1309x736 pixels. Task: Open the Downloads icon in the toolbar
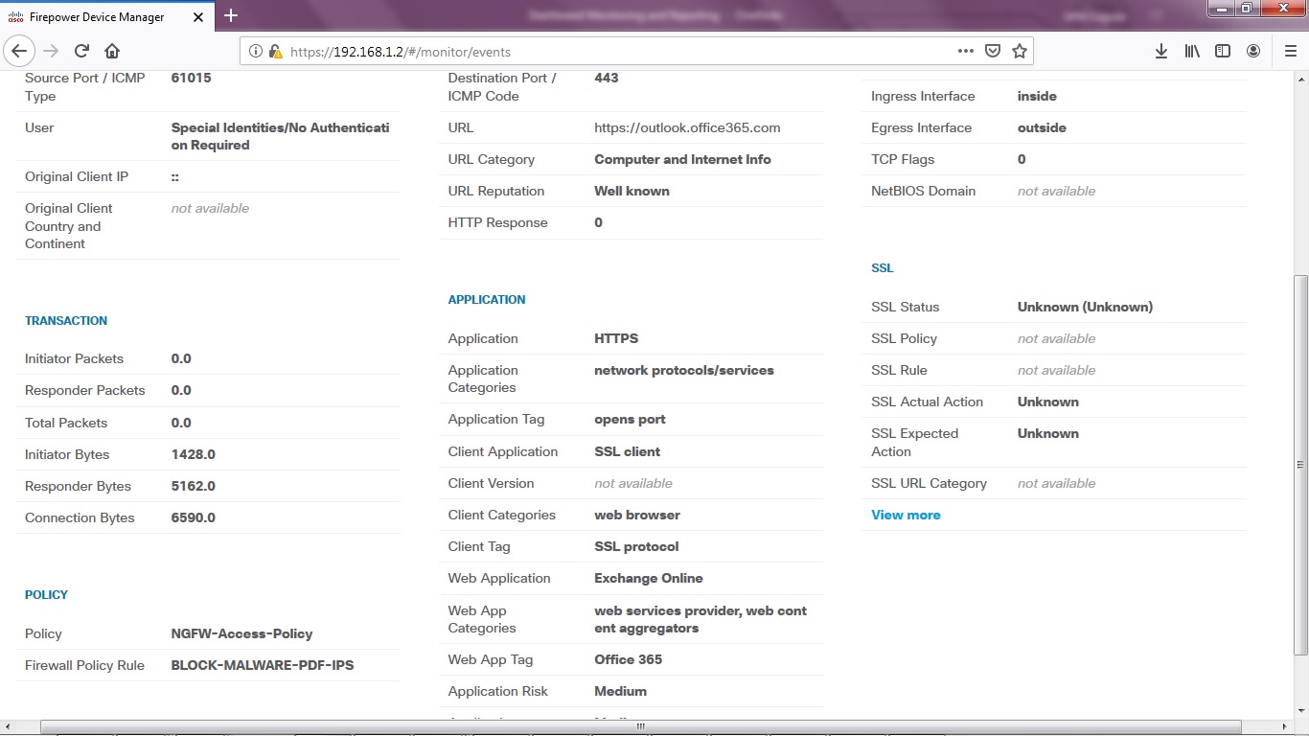pyautogui.click(x=1160, y=51)
